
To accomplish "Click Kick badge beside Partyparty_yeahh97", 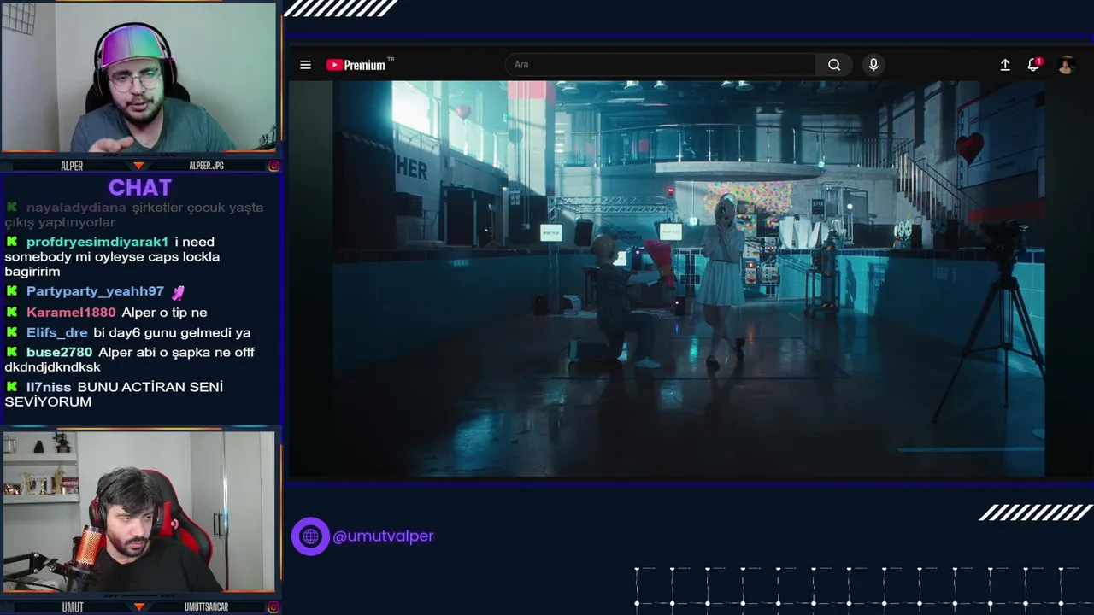I will pos(12,291).
